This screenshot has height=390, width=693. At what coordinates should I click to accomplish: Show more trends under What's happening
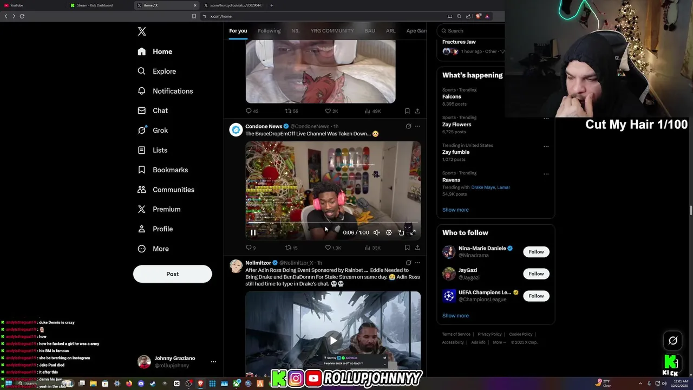point(455,210)
